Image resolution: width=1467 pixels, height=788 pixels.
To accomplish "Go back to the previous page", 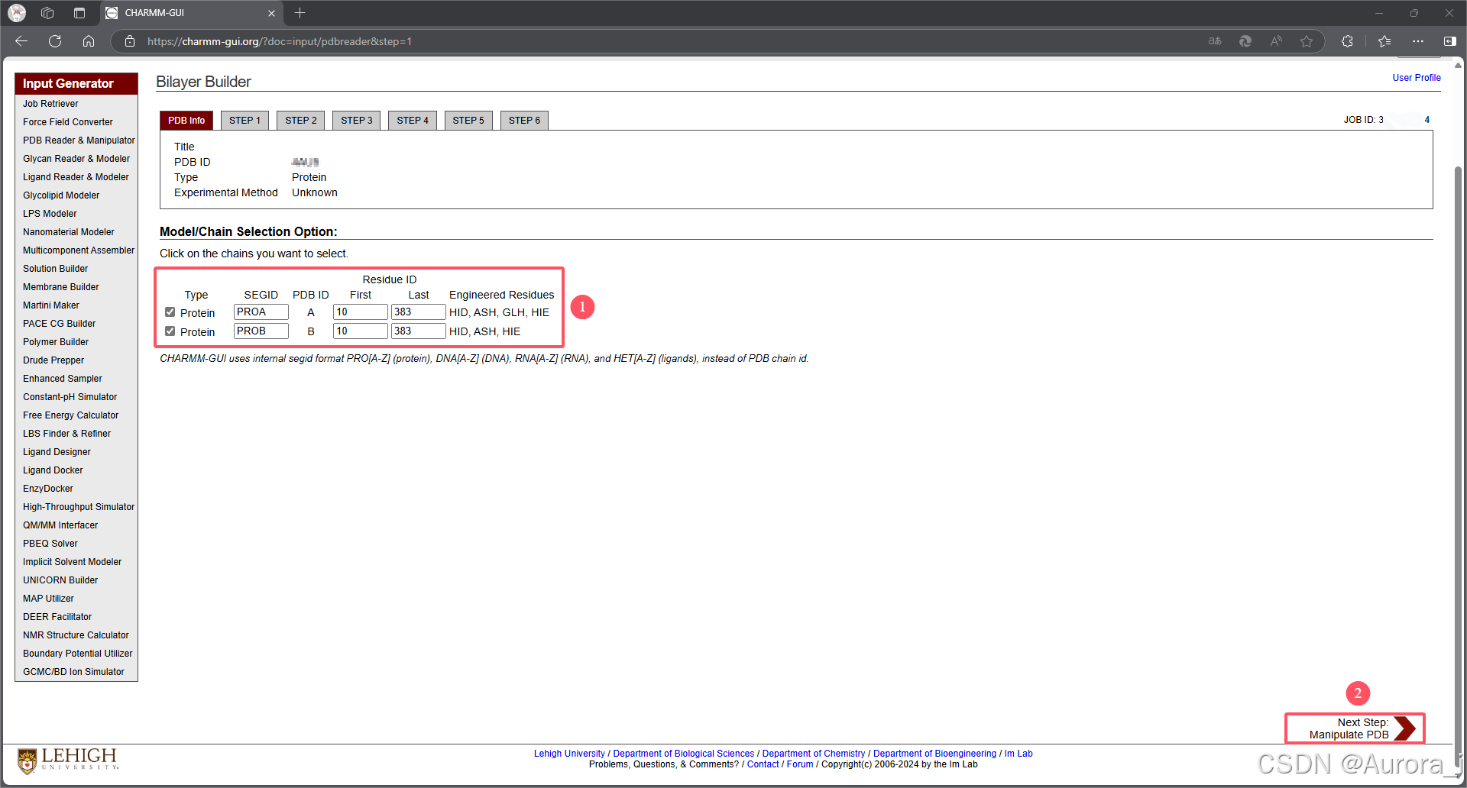I will [21, 41].
